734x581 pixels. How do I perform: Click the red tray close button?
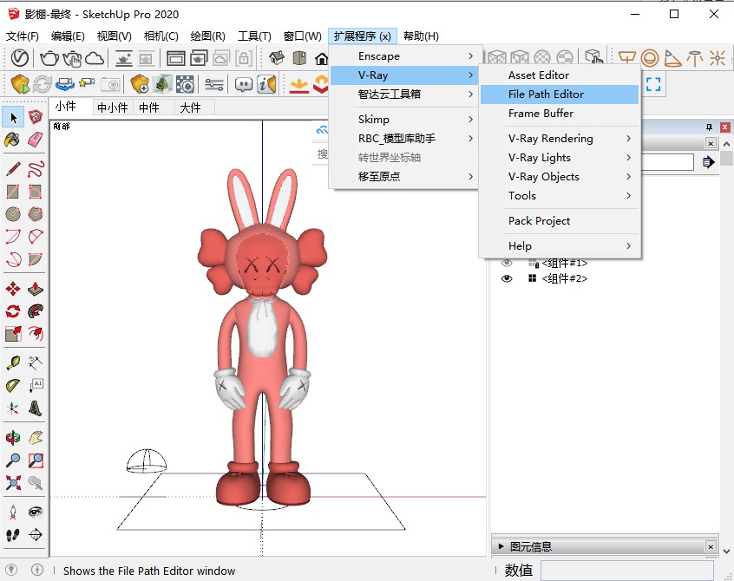(724, 127)
